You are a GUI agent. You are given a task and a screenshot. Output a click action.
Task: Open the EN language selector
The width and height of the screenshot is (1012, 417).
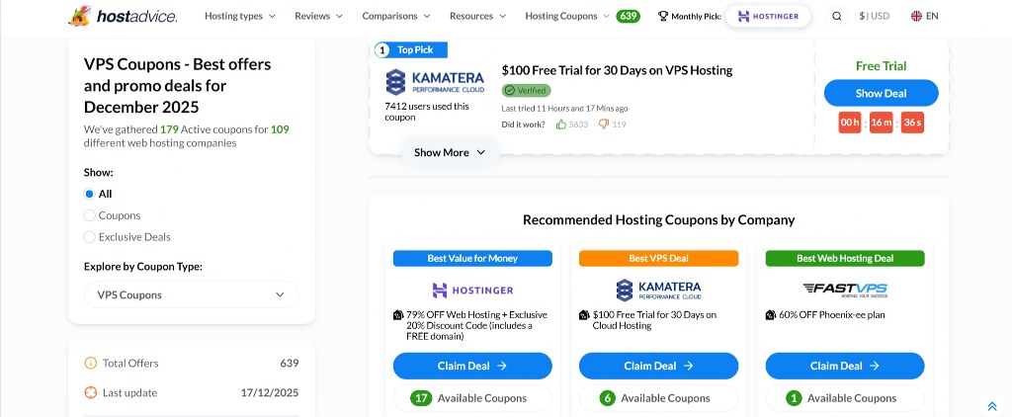[925, 16]
